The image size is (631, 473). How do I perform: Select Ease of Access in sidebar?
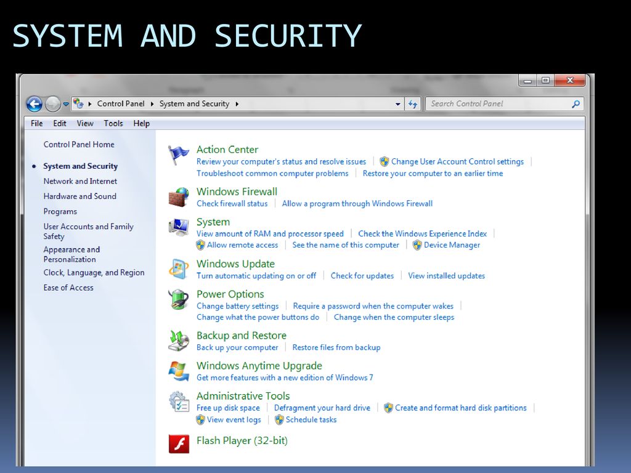(x=68, y=288)
